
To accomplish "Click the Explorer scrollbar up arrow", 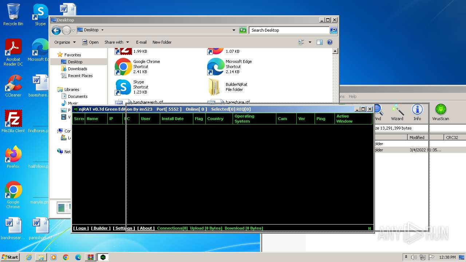I will coord(335,51).
